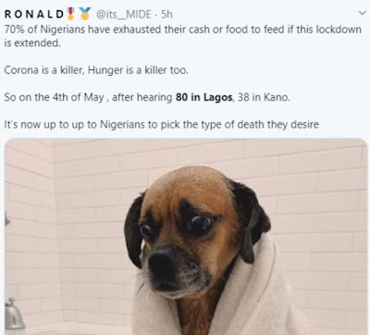The width and height of the screenshot is (370, 335).
Task: Click the dog's black nose in photo
Action: [163, 262]
